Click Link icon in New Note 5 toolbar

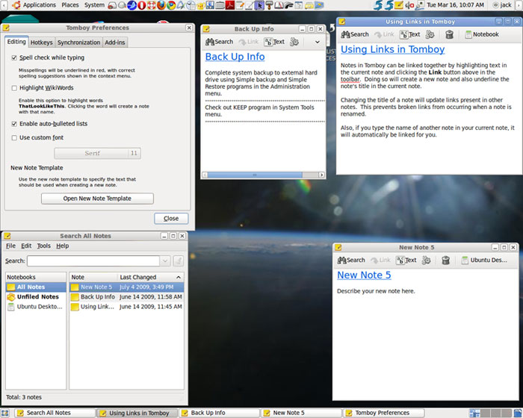tap(380, 260)
